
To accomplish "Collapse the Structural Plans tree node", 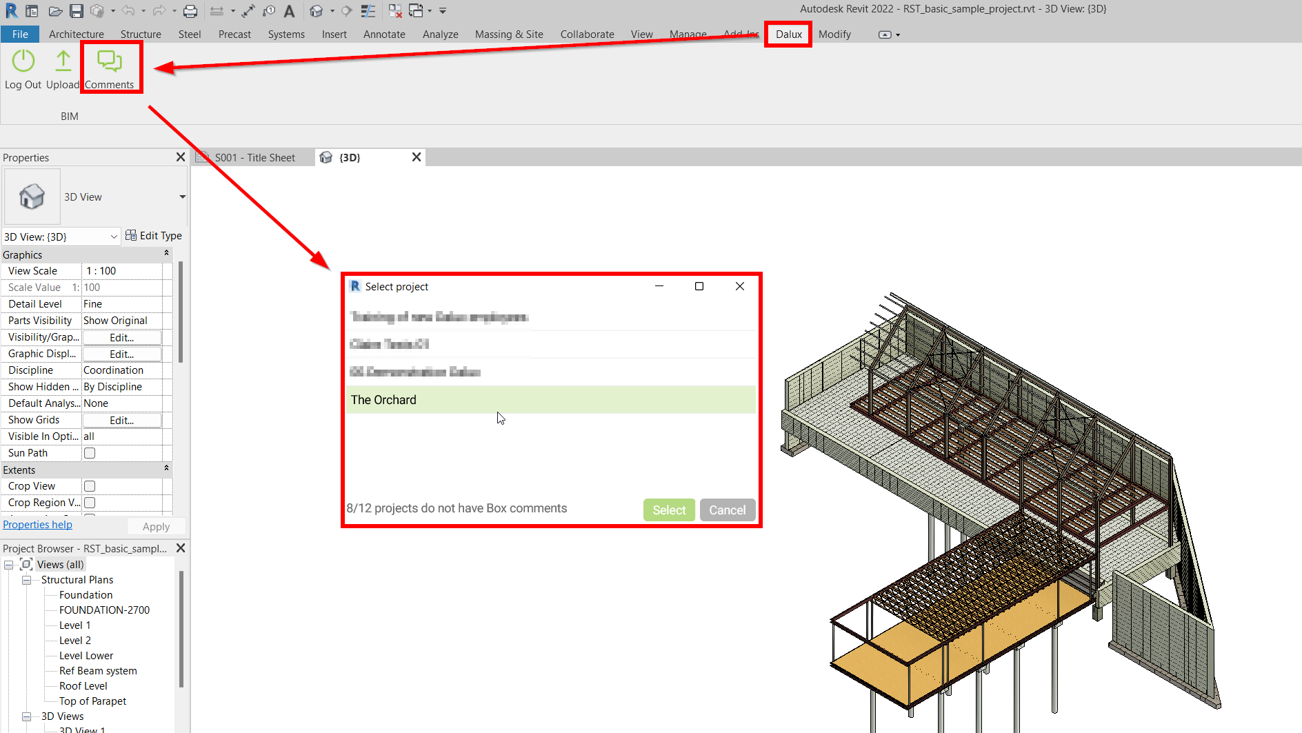I will point(26,580).
